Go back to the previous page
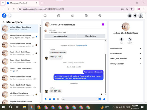The height and width of the screenshot is (110, 147). 3,9
